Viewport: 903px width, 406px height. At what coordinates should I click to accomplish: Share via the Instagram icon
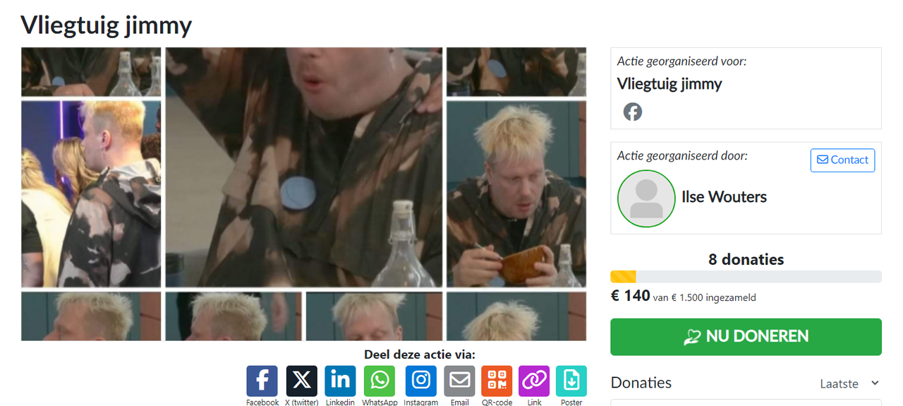420,381
